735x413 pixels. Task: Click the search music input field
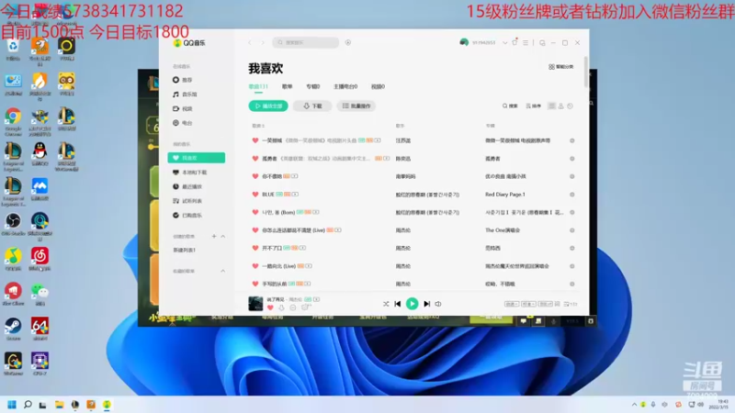(306, 42)
